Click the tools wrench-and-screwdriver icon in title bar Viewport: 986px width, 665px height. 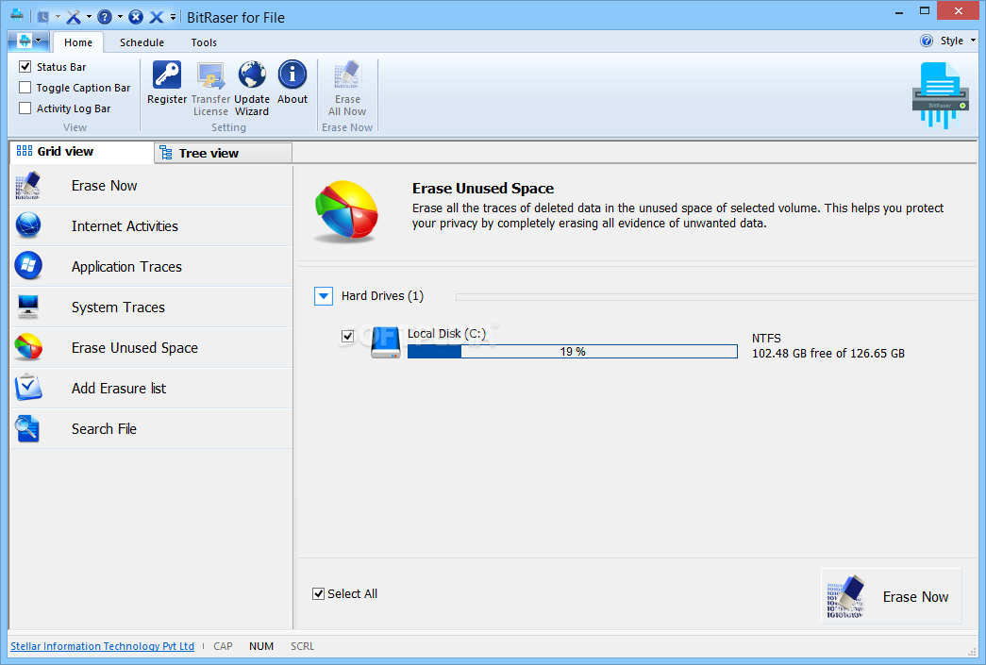[74, 17]
